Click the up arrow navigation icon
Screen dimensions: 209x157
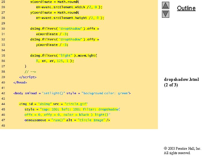click(x=165, y=5)
